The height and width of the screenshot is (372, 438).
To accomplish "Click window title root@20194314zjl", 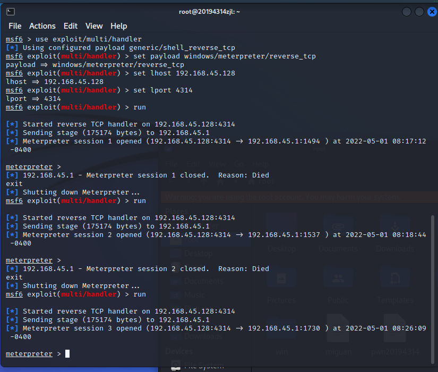I will pos(209,12).
